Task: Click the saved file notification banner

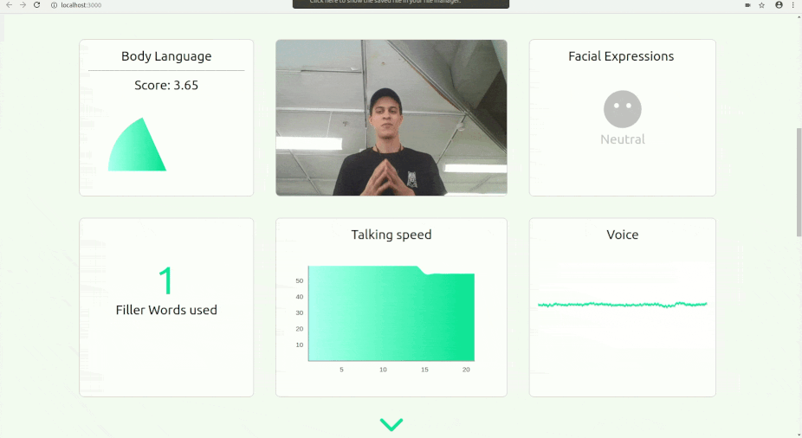Action: click(x=400, y=3)
